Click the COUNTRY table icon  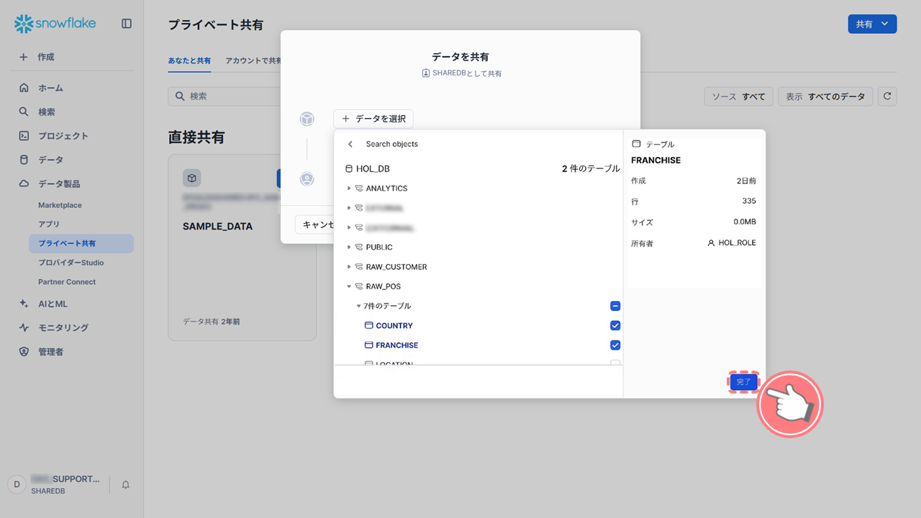[x=369, y=326]
